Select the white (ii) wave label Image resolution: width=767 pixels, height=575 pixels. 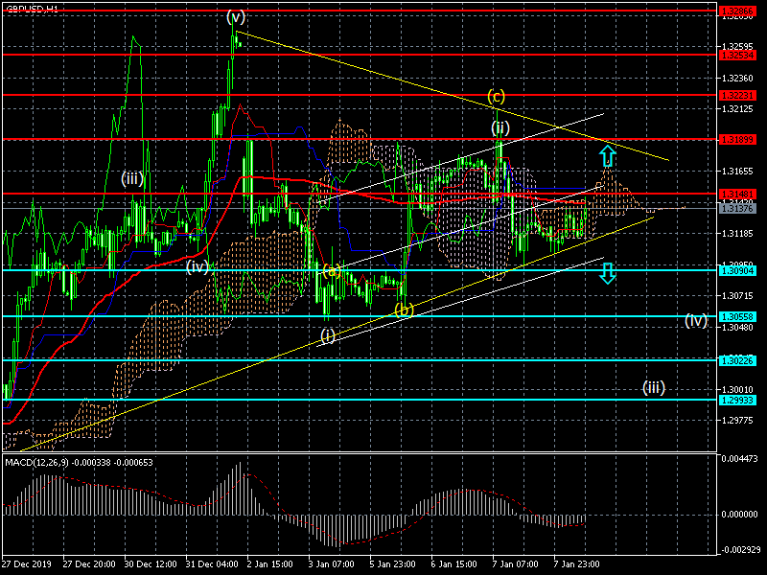point(500,127)
